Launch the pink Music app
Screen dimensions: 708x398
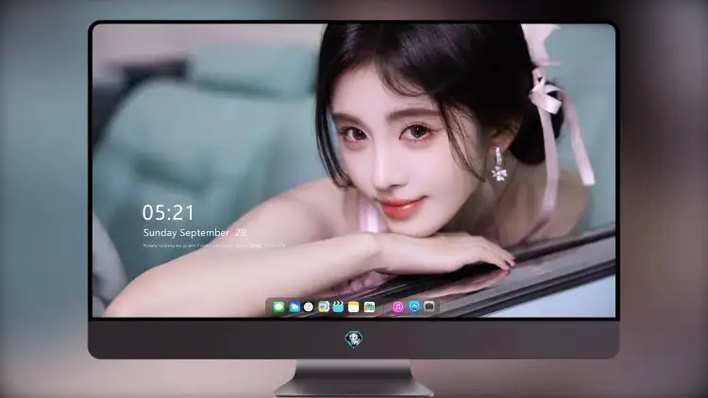[397, 307]
